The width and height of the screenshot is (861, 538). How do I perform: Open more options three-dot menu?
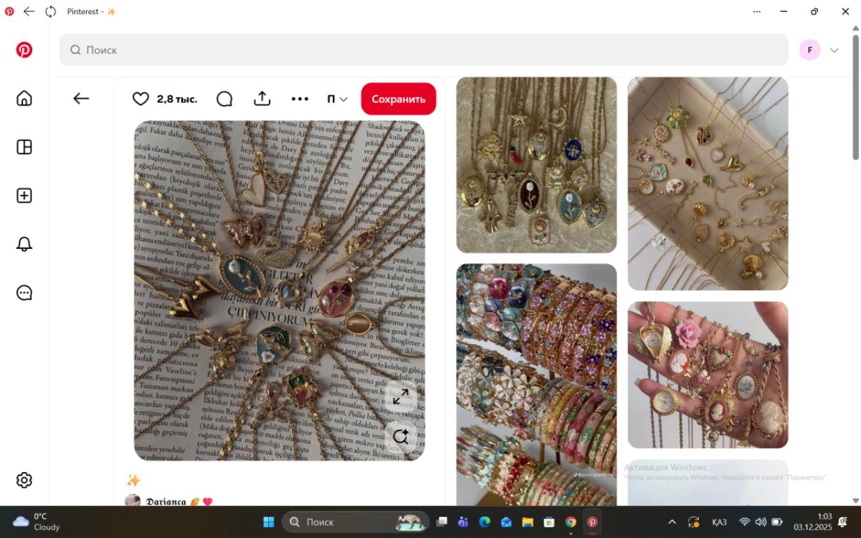tap(299, 99)
